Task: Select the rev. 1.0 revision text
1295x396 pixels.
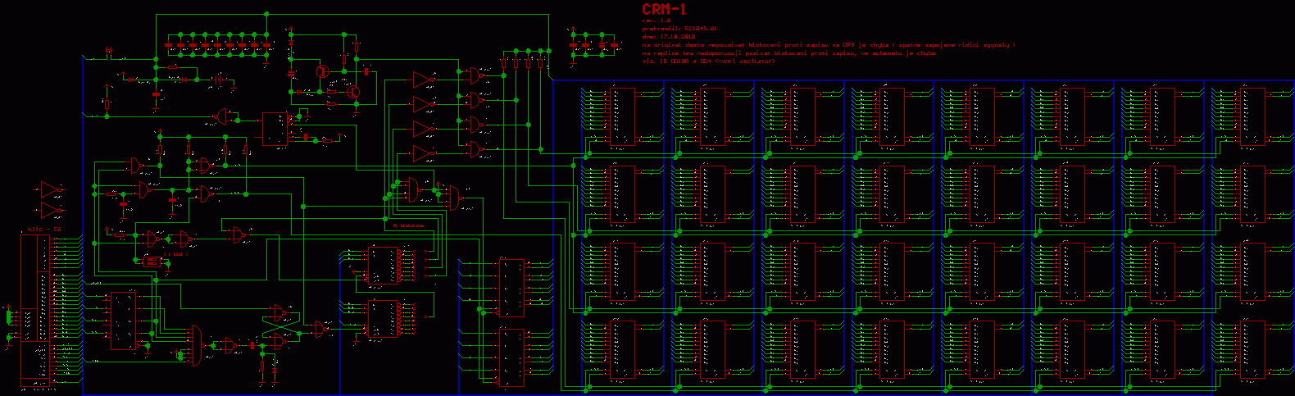Action: [657, 20]
